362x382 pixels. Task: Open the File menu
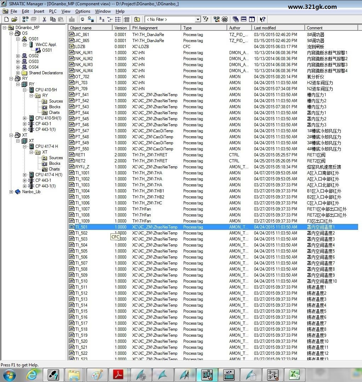(14, 11)
